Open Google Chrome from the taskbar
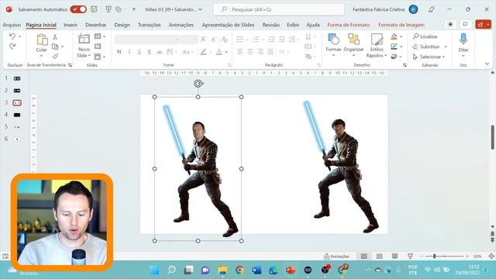496x279 pixels. [239, 270]
